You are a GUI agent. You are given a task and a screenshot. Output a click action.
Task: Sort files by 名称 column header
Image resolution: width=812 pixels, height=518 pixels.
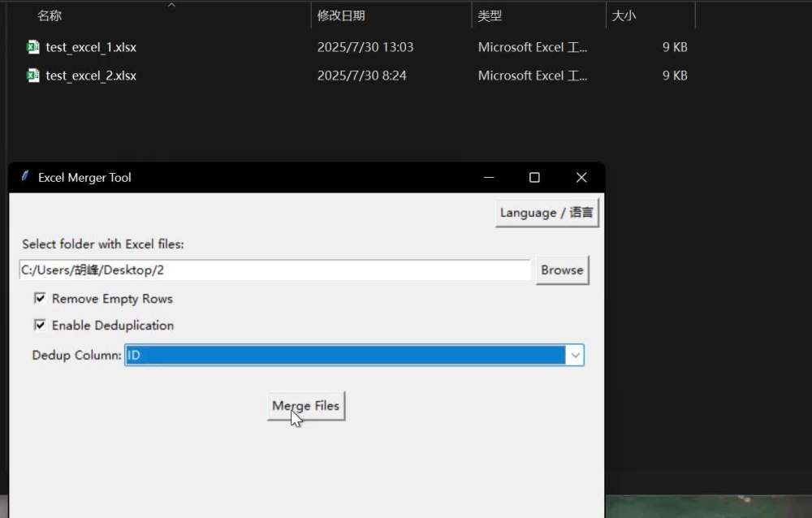tap(50, 15)
